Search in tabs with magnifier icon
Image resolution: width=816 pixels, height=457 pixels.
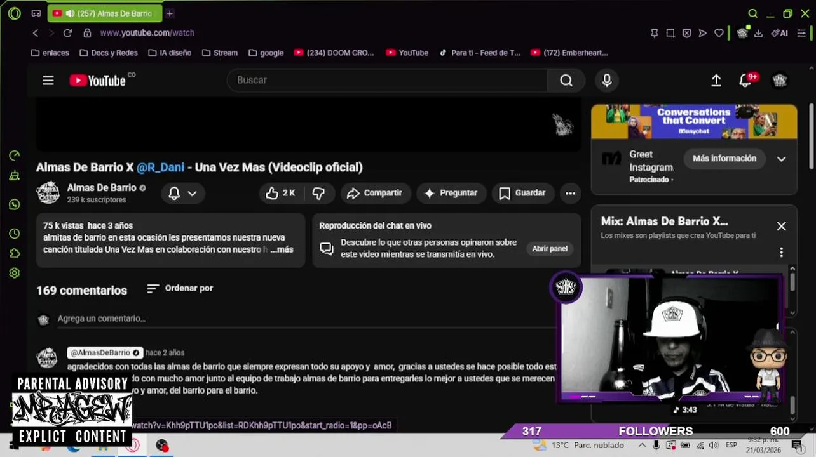point(753,13)
